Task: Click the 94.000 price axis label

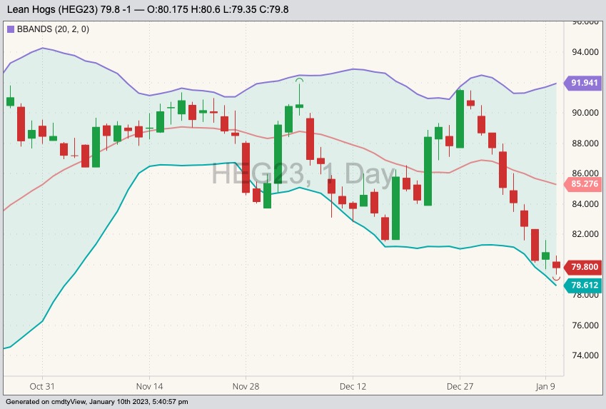Action: [585, 52]
